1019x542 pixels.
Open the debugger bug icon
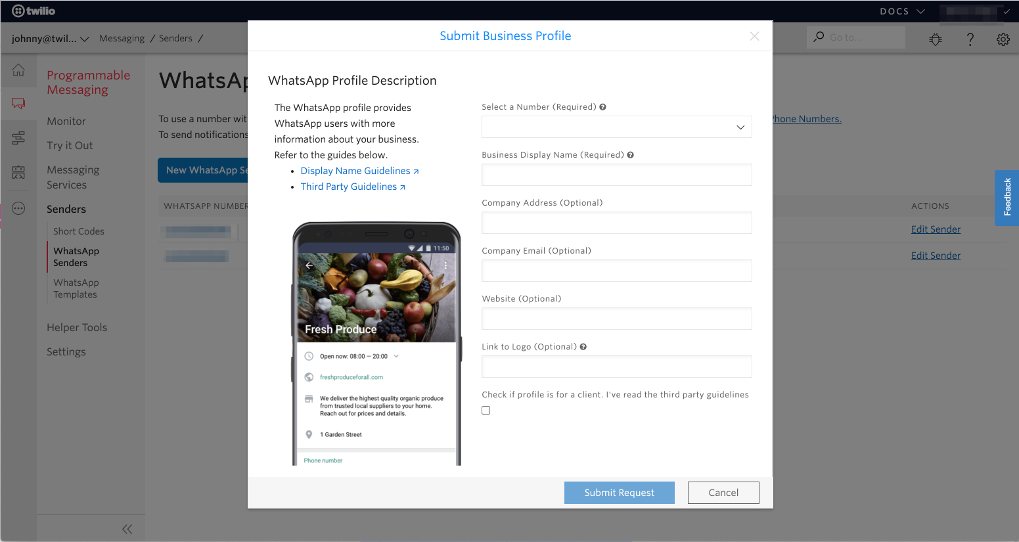coord(936,39)
